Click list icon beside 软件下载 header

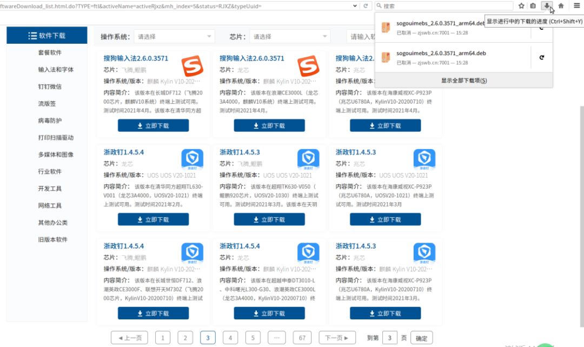[x=32, y=36]
